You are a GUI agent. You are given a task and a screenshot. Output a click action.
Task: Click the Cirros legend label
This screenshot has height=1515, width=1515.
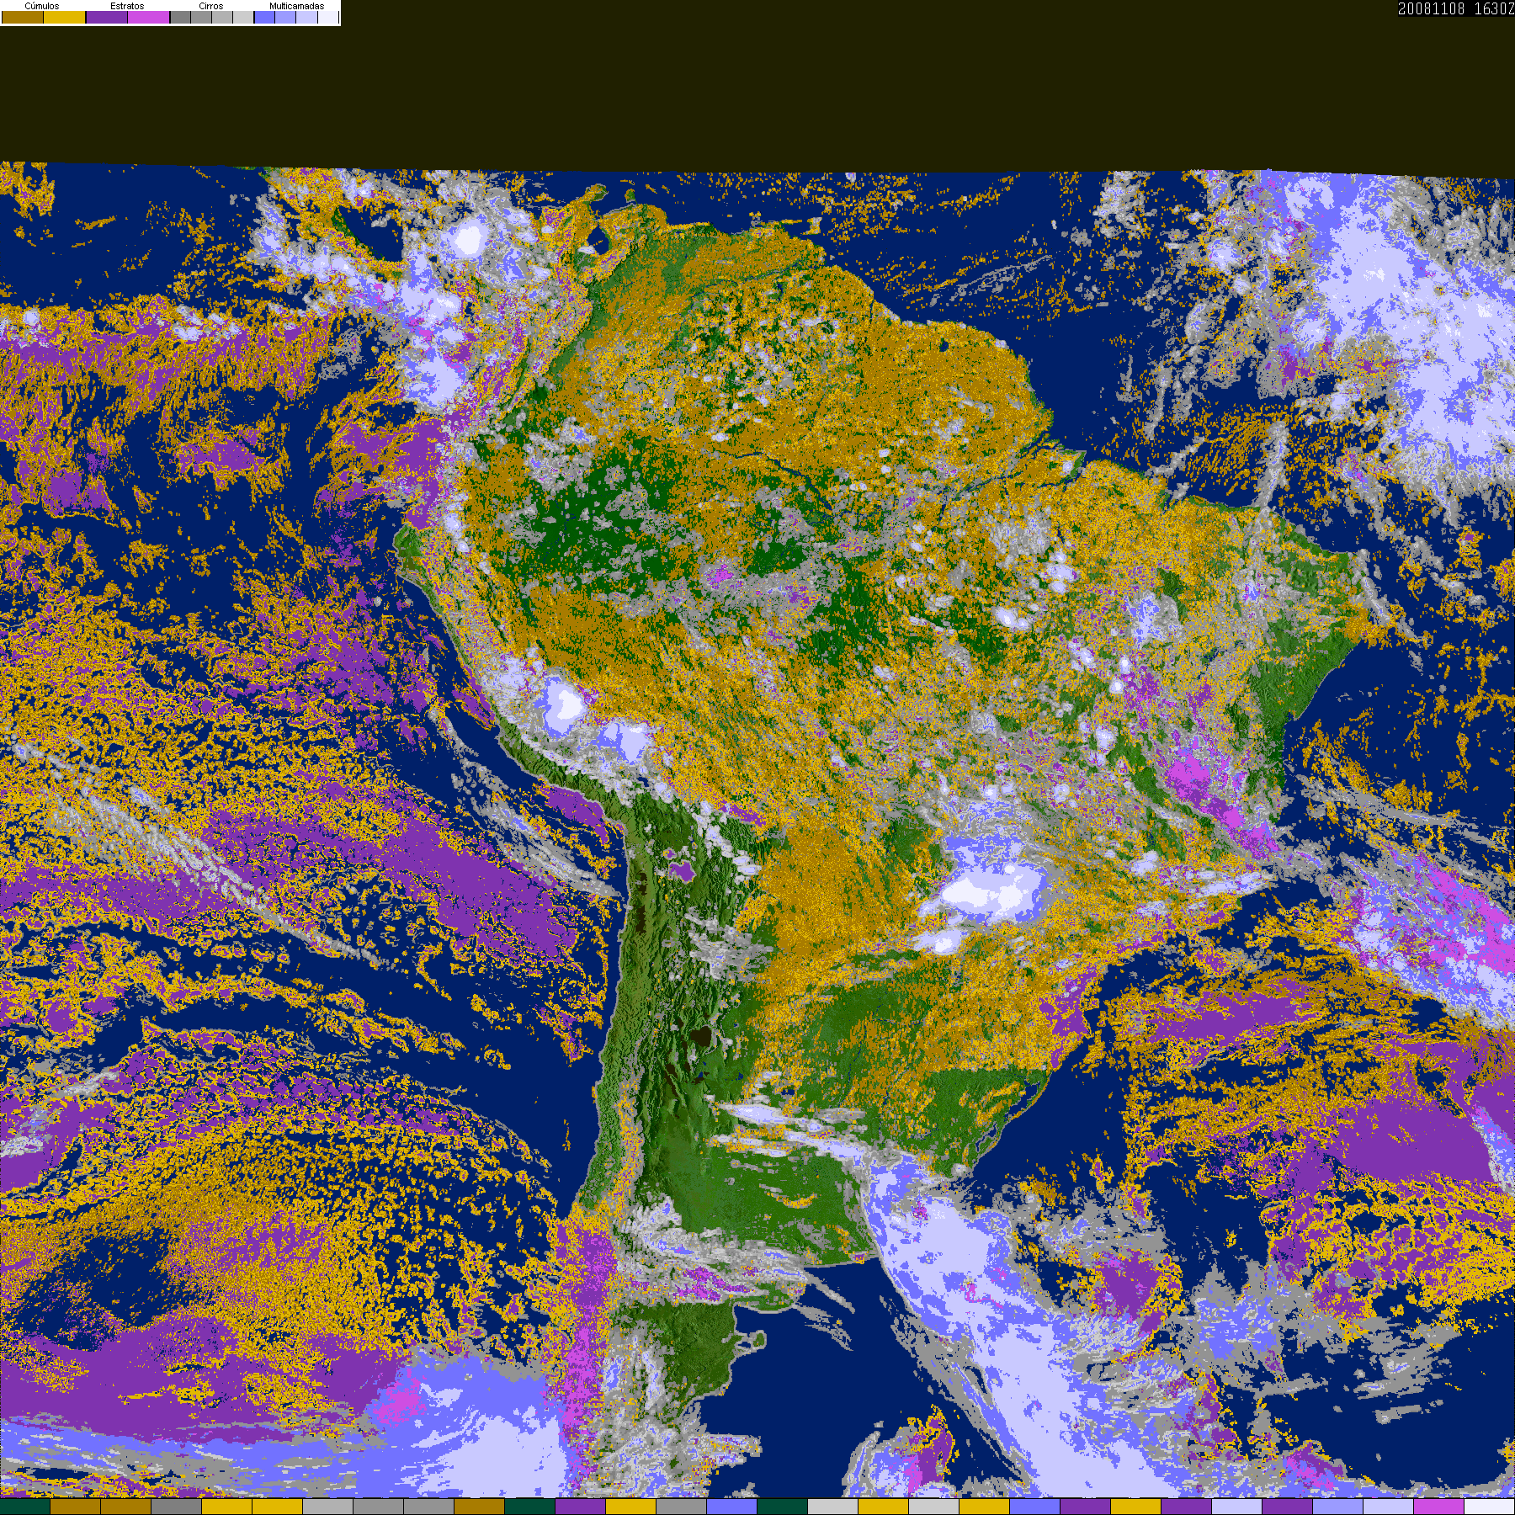[211, 6]
